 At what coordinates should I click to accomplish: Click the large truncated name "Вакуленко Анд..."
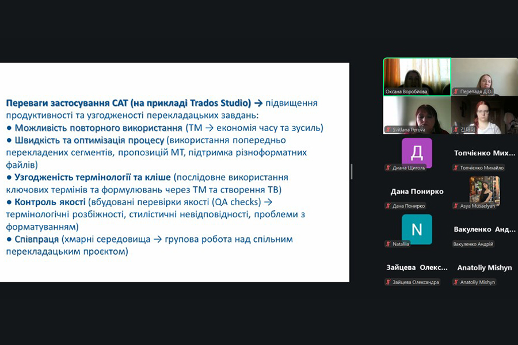[484, 229]
